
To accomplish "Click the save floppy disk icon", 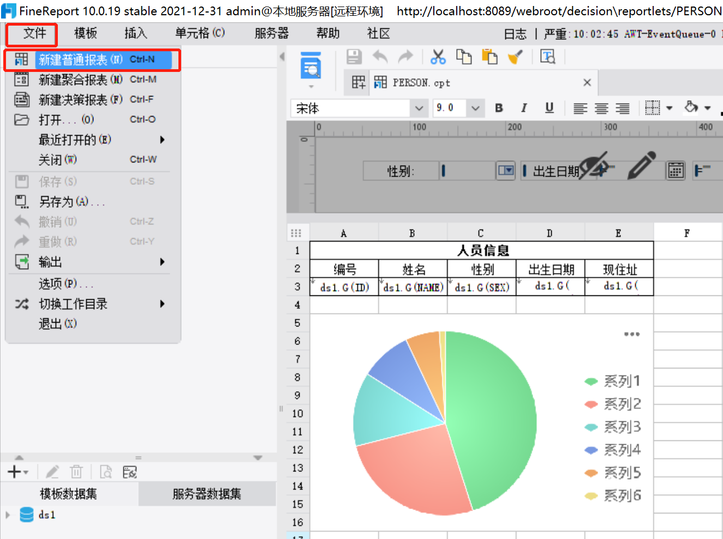I will [354, 57].
